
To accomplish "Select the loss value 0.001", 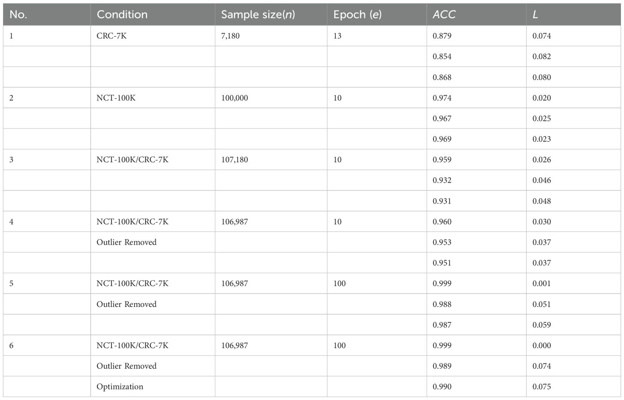I will coord(542,283).
